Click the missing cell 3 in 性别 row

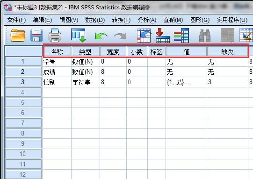(227, 82)
